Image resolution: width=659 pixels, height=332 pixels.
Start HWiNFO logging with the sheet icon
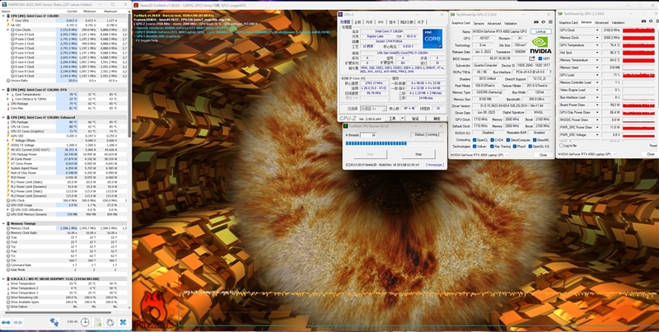pos(97,322)
